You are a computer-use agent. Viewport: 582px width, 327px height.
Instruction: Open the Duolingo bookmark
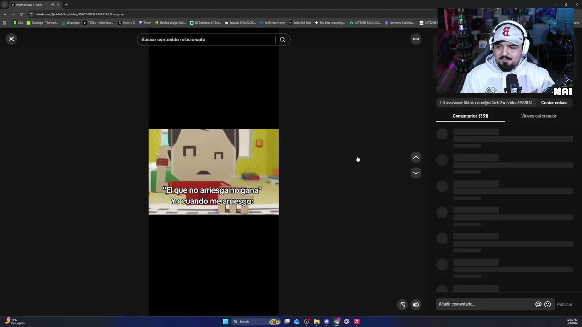[x=42, y=22]
